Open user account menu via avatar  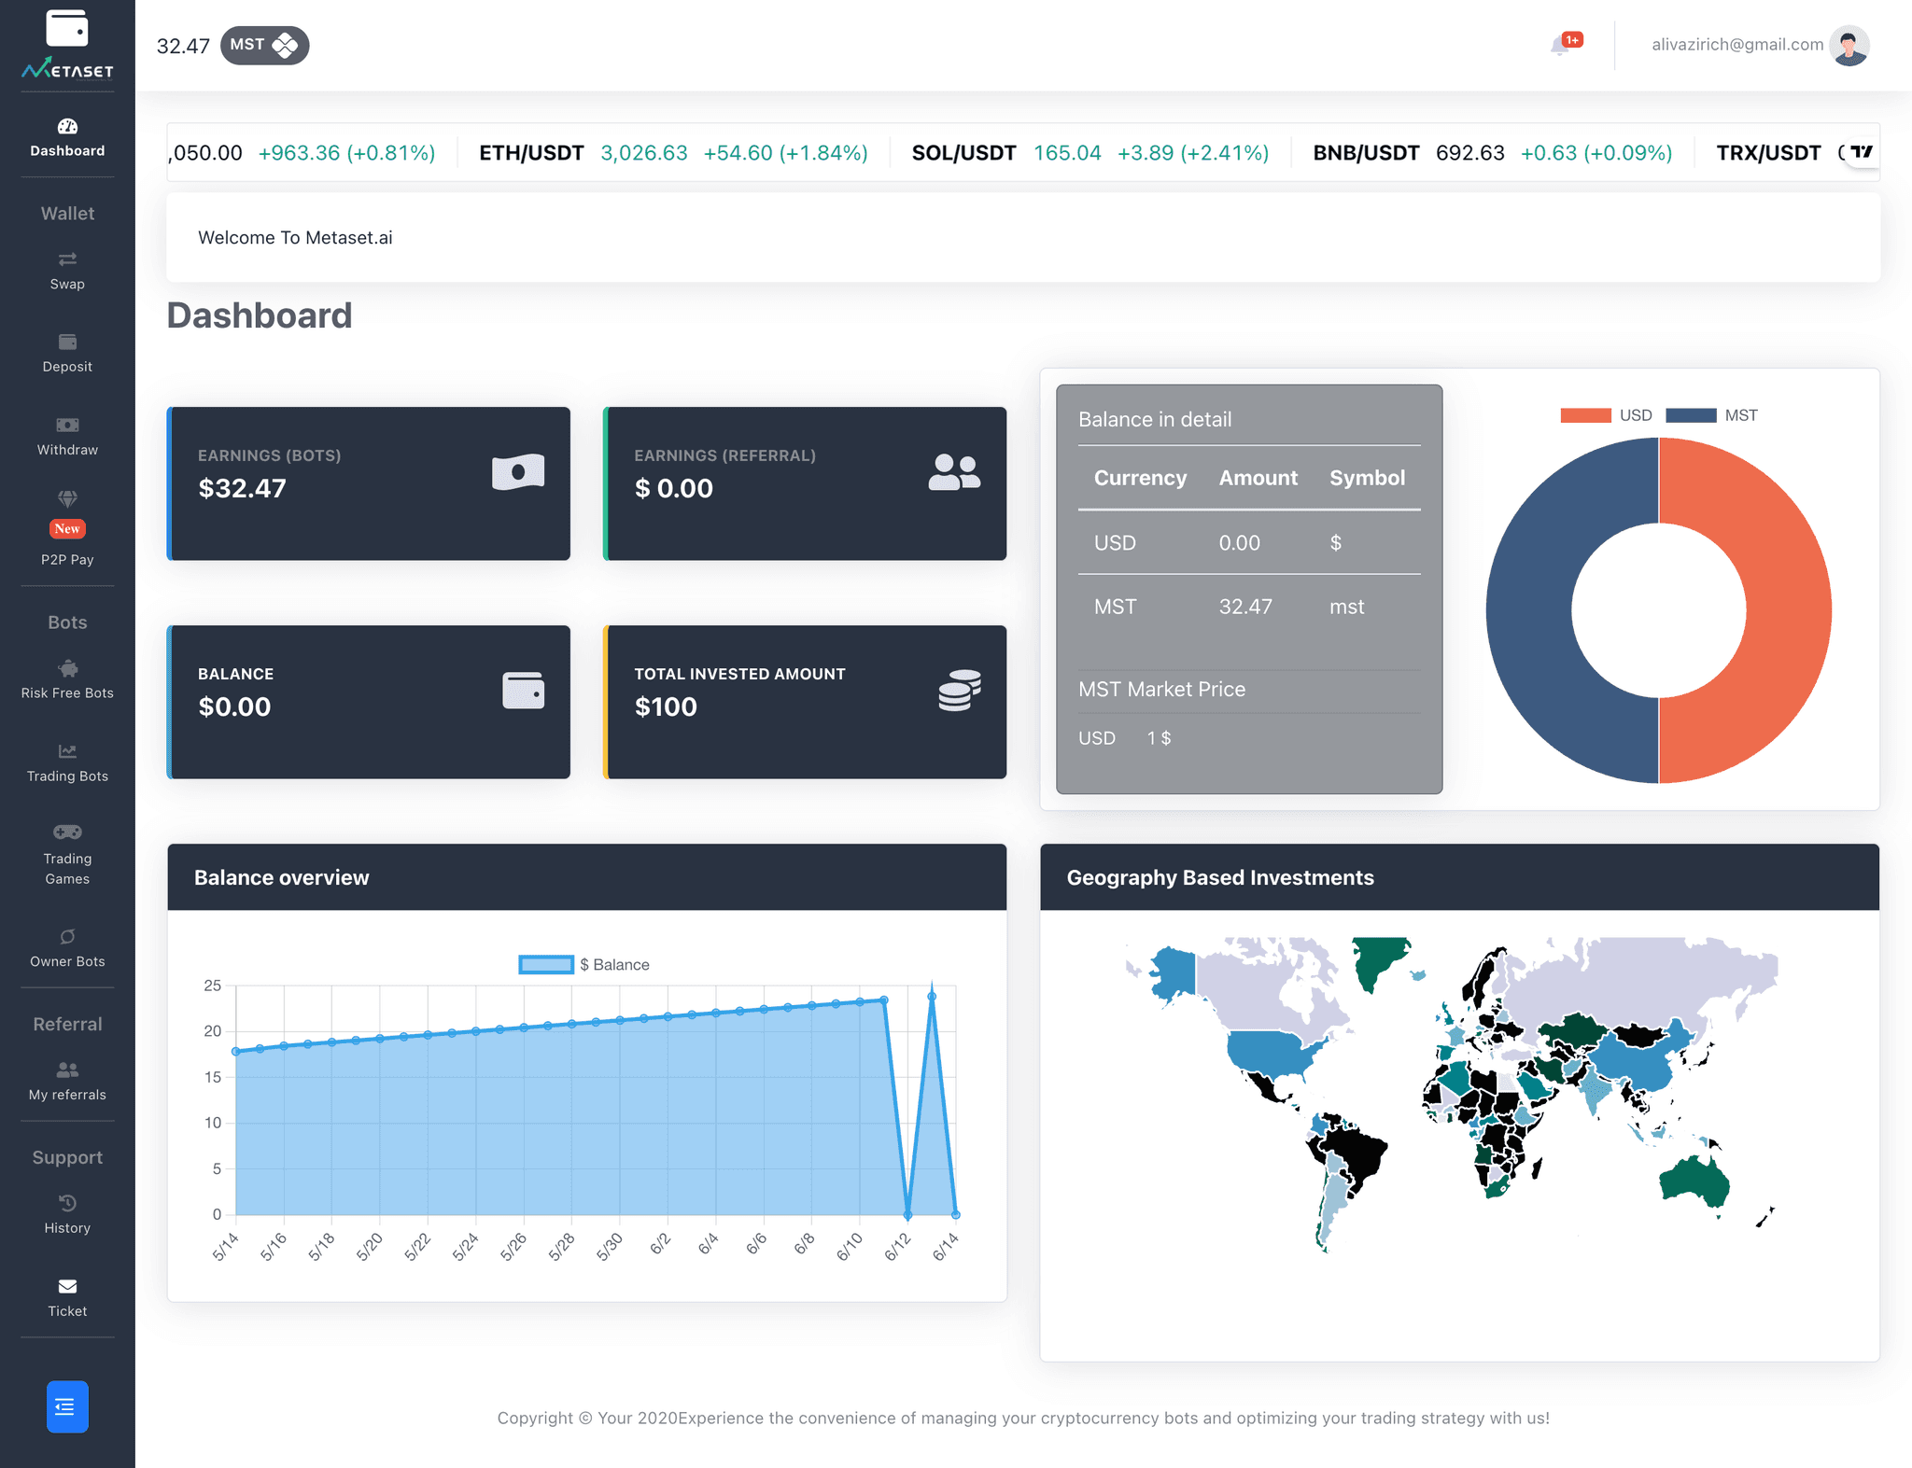[1849, 45]
